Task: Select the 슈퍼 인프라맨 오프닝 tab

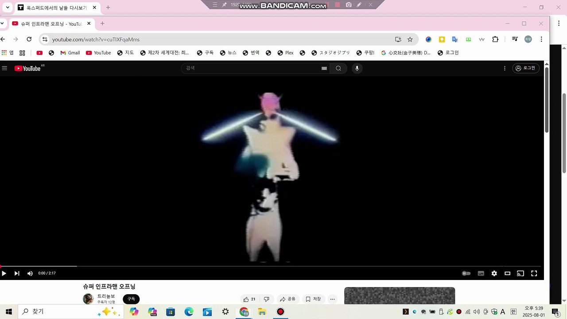Action: pos(51,23)
